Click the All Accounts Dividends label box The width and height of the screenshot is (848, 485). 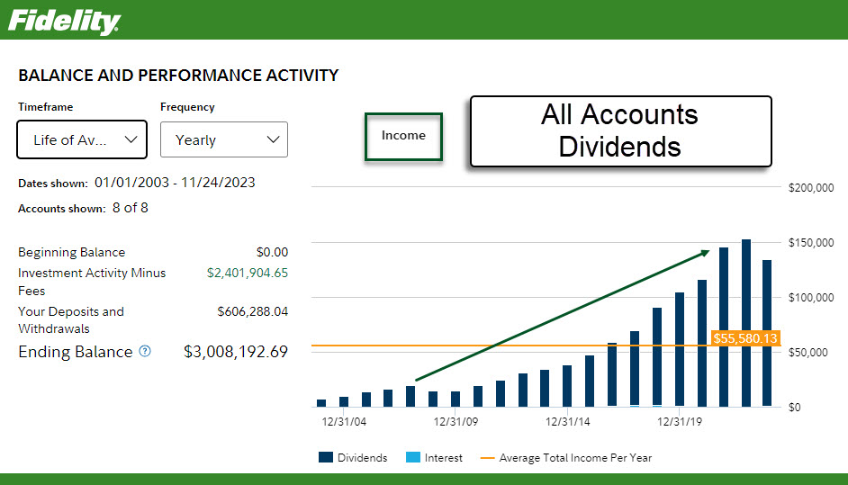(x=620, y=131)
